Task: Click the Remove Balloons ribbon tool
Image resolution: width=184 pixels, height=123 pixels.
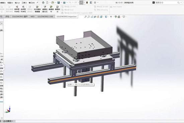Action: pyautogui.click(x=17, y=9)
